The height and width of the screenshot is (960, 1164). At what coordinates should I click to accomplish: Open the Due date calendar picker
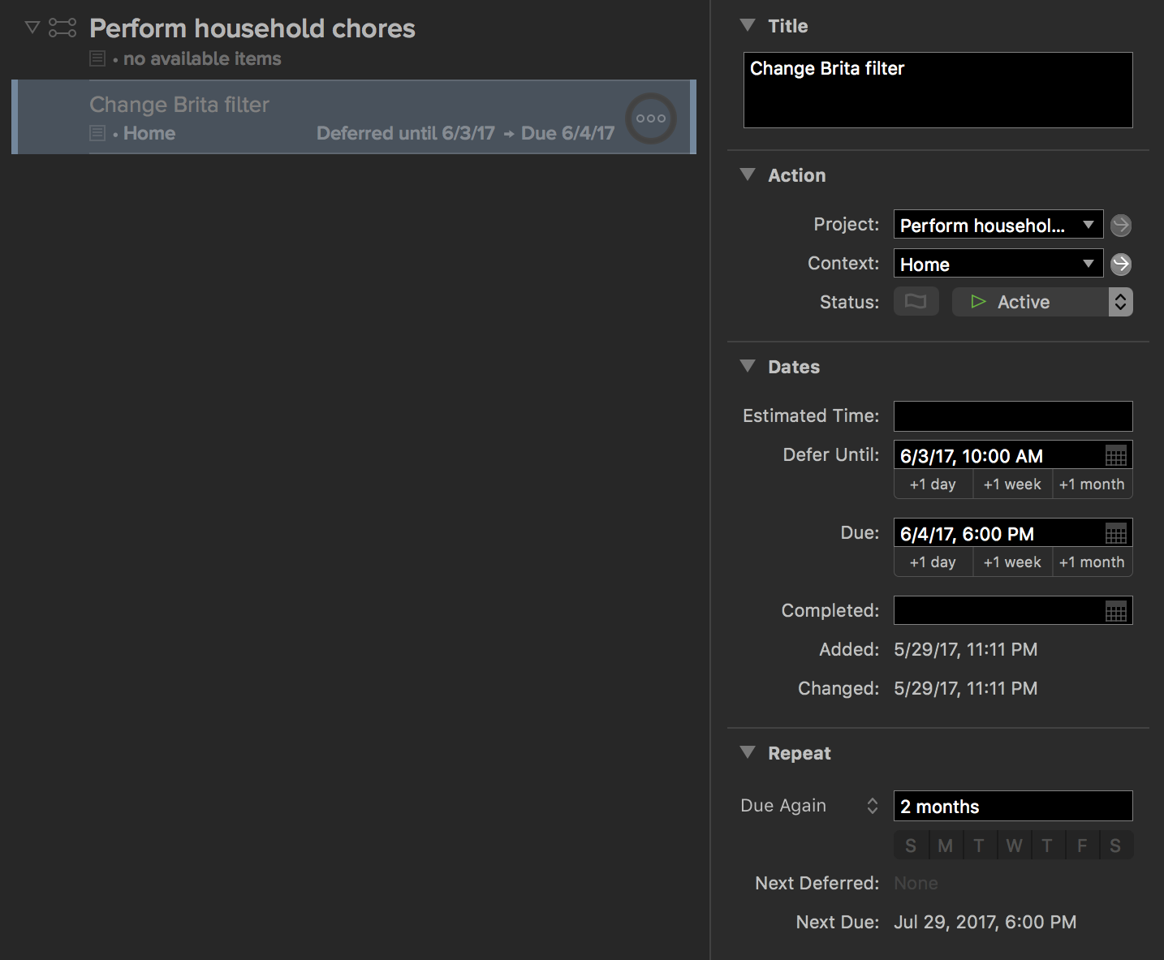[x=1115, y=534]
